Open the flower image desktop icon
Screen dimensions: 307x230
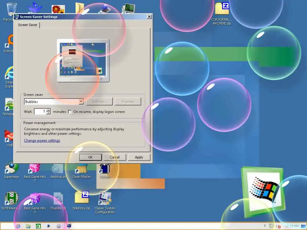pos(58,9)
